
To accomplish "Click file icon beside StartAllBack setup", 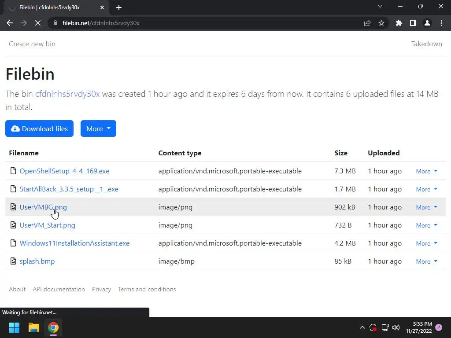I will (x=13, y=189).
